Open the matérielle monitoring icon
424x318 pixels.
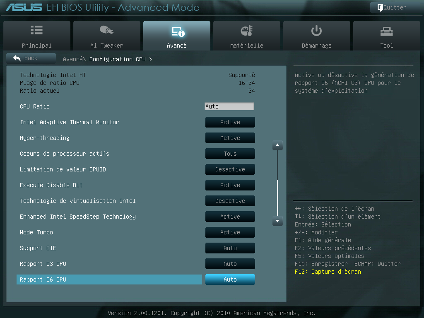246,30
